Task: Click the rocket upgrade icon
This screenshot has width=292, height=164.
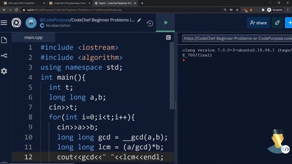Action: pyautogui.click(x=277, y=23)
